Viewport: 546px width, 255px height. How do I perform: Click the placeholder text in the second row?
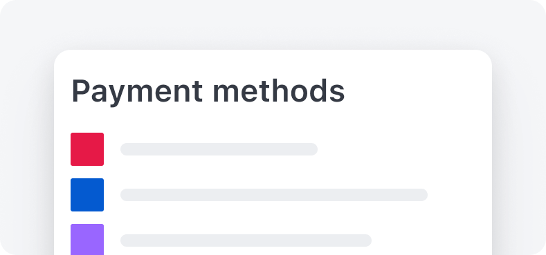click(274, 195)
